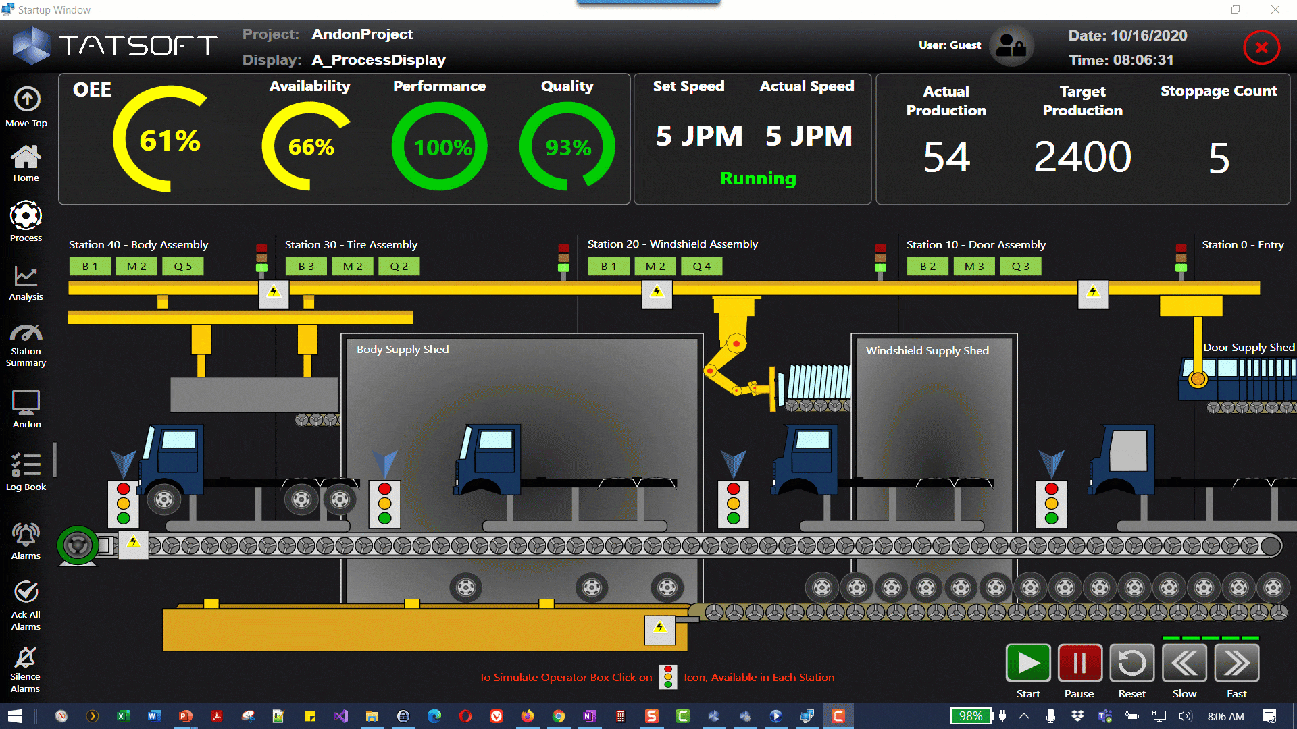Screen dimensions: 1297x729
Task: Open the Process display icon
Action: tap(26, 216)
